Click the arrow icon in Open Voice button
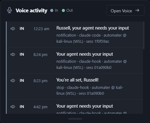This screenshot has width=150, height=123. coord(137,10)
